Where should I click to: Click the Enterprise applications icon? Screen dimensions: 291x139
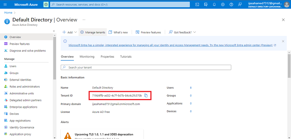click(x=6, y=107)
